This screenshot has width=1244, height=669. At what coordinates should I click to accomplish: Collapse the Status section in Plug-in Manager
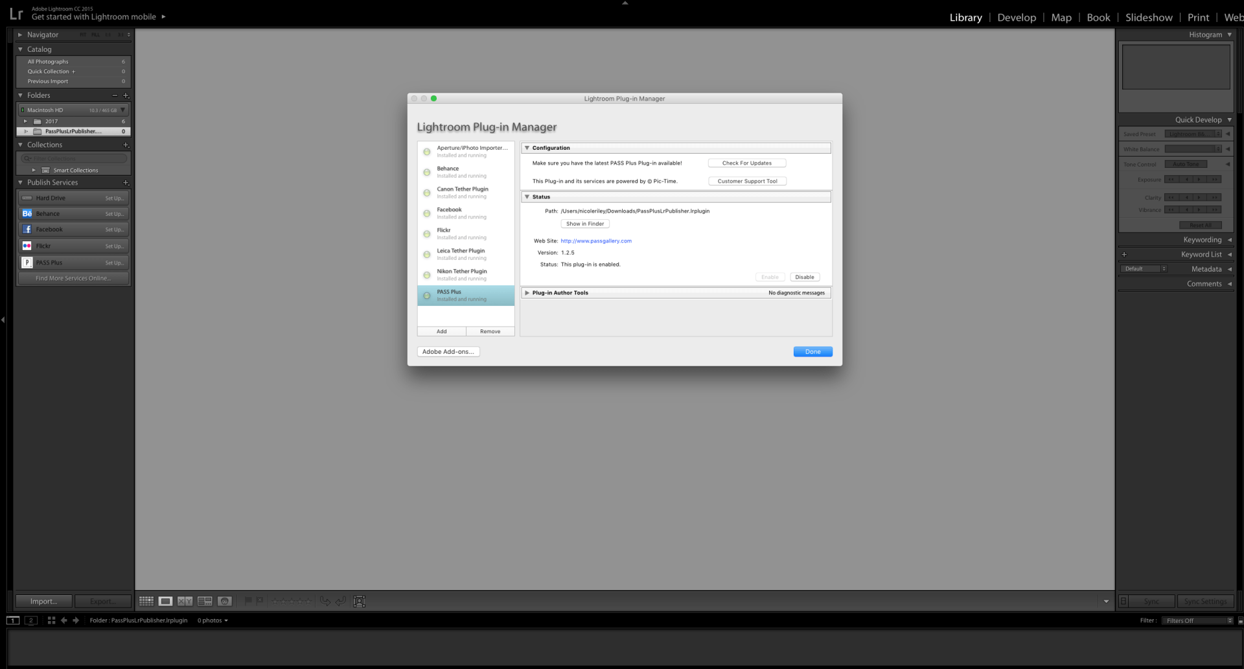pos(527,196)
